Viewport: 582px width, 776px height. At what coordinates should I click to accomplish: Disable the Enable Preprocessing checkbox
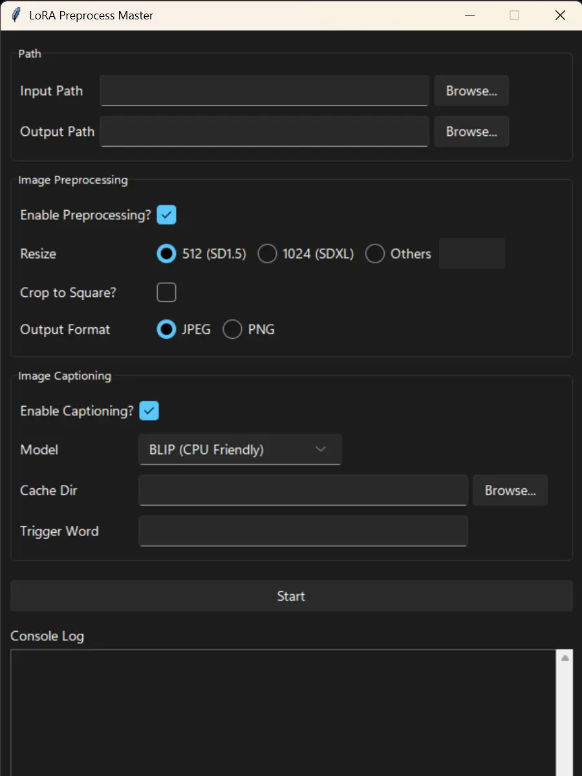point(166,215)
